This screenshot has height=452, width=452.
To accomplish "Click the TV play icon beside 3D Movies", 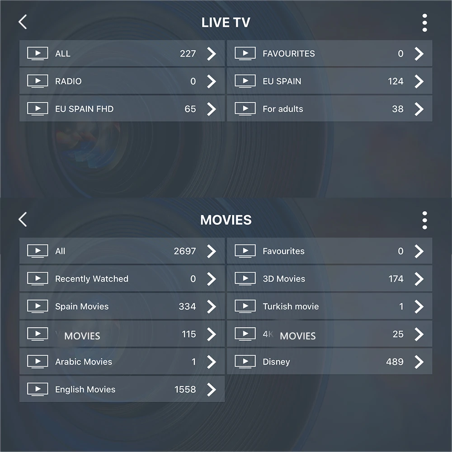I will click(245, 278).
